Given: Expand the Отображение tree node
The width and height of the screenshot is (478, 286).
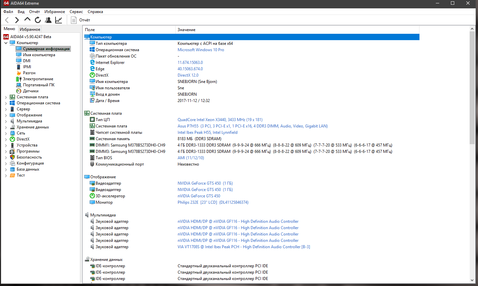Looking at the screenshot, I should pyautogui.click(x=6, y=115).
